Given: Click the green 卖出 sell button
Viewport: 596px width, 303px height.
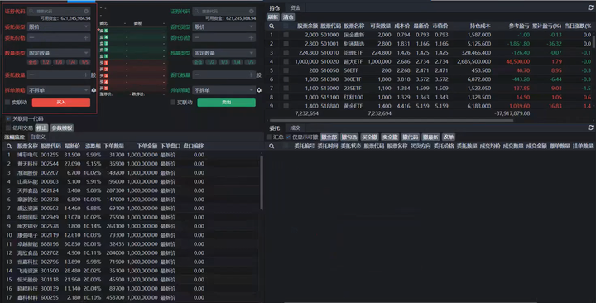Looking at the screenshot, I should tap(227, 103).
